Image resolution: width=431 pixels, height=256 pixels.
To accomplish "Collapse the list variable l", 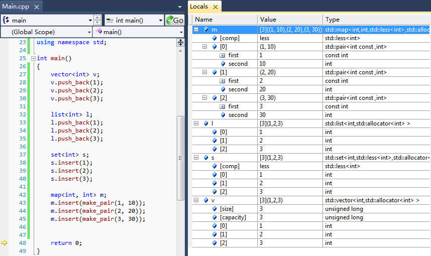I will (196, 123).
